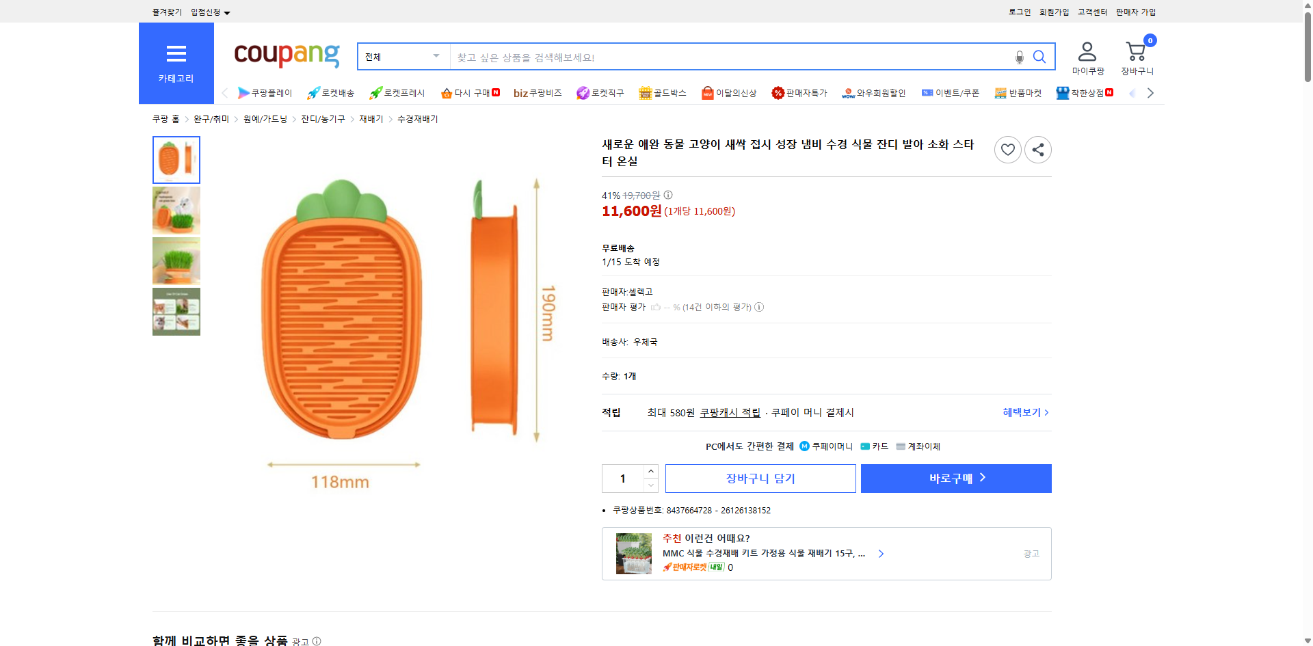Open the 전체 search category dropdown
This screenshot has width=1313, height=646.
point(402,57)
